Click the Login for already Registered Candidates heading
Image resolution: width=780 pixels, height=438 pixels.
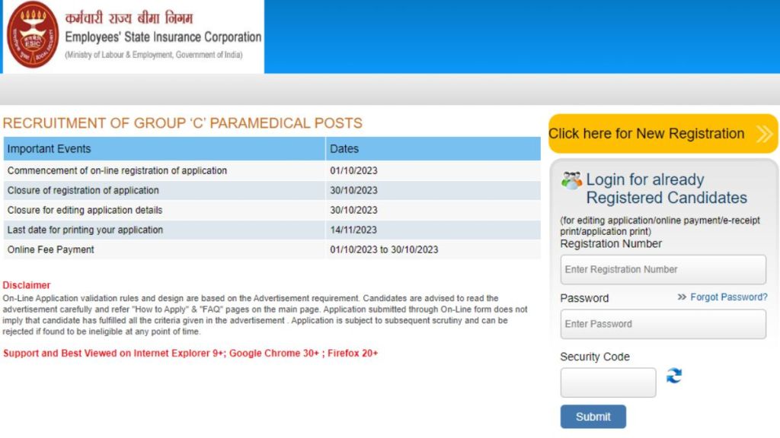(x=667, y=189)
